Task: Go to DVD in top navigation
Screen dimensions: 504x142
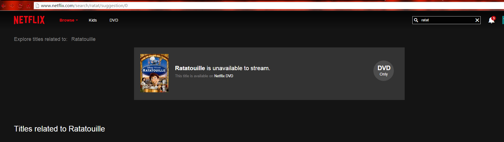Action: pyautogui.click(x=114, y=20)
